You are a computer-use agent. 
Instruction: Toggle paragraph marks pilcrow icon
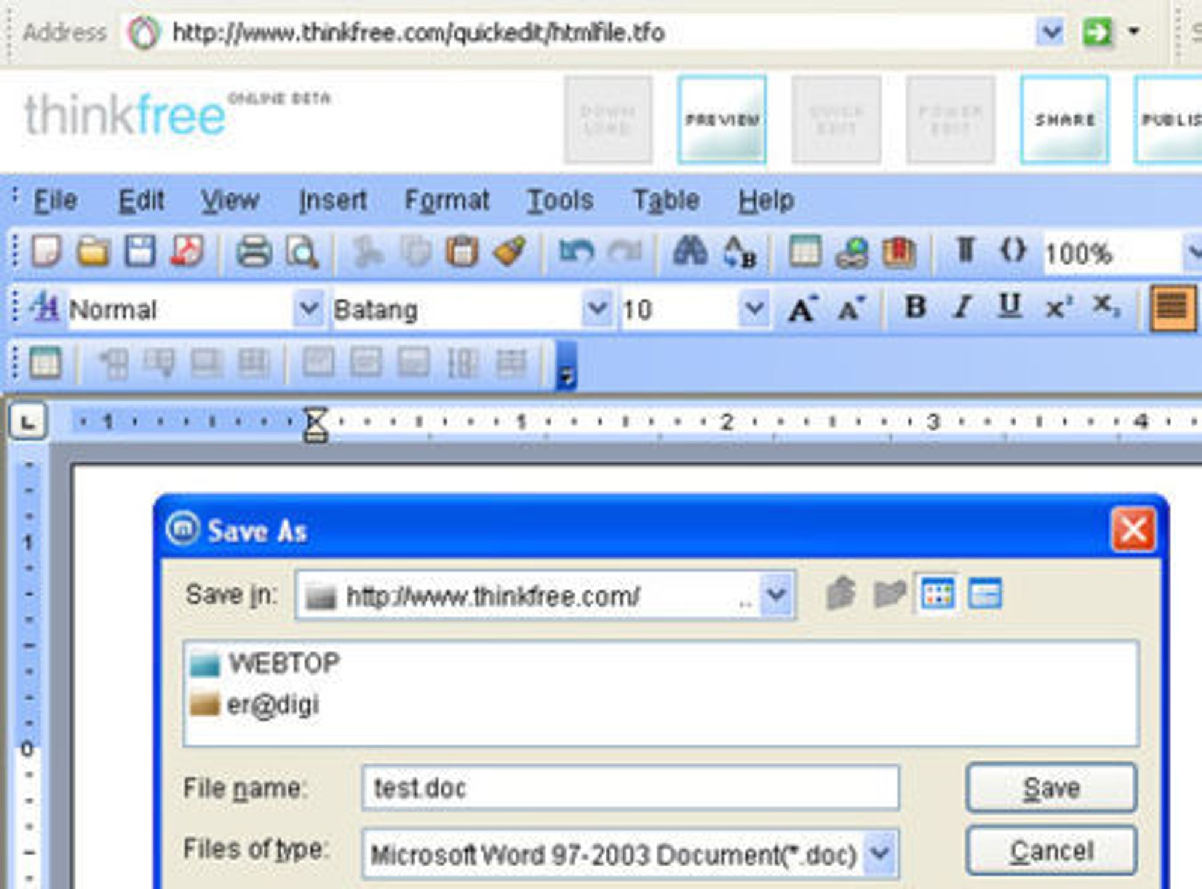[965, 250]
